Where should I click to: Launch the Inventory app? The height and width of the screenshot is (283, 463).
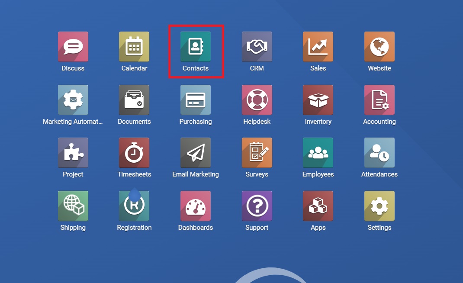pos(318,100)
